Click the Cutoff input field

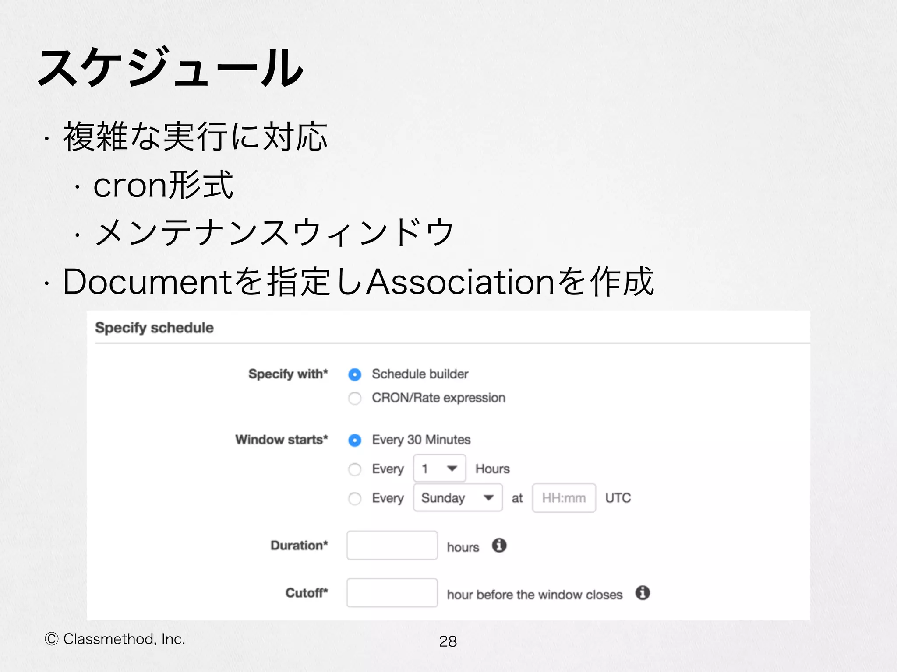pyautogui.click(x=392, y=593)
